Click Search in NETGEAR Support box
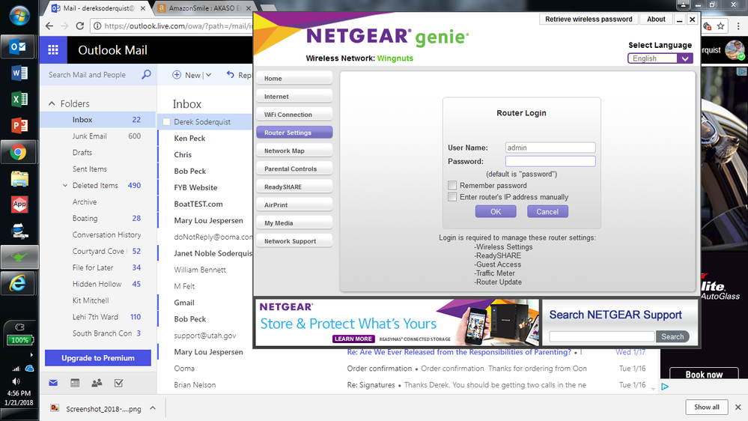Viewport: 748px width, 421px height. (x=672, y=336)
